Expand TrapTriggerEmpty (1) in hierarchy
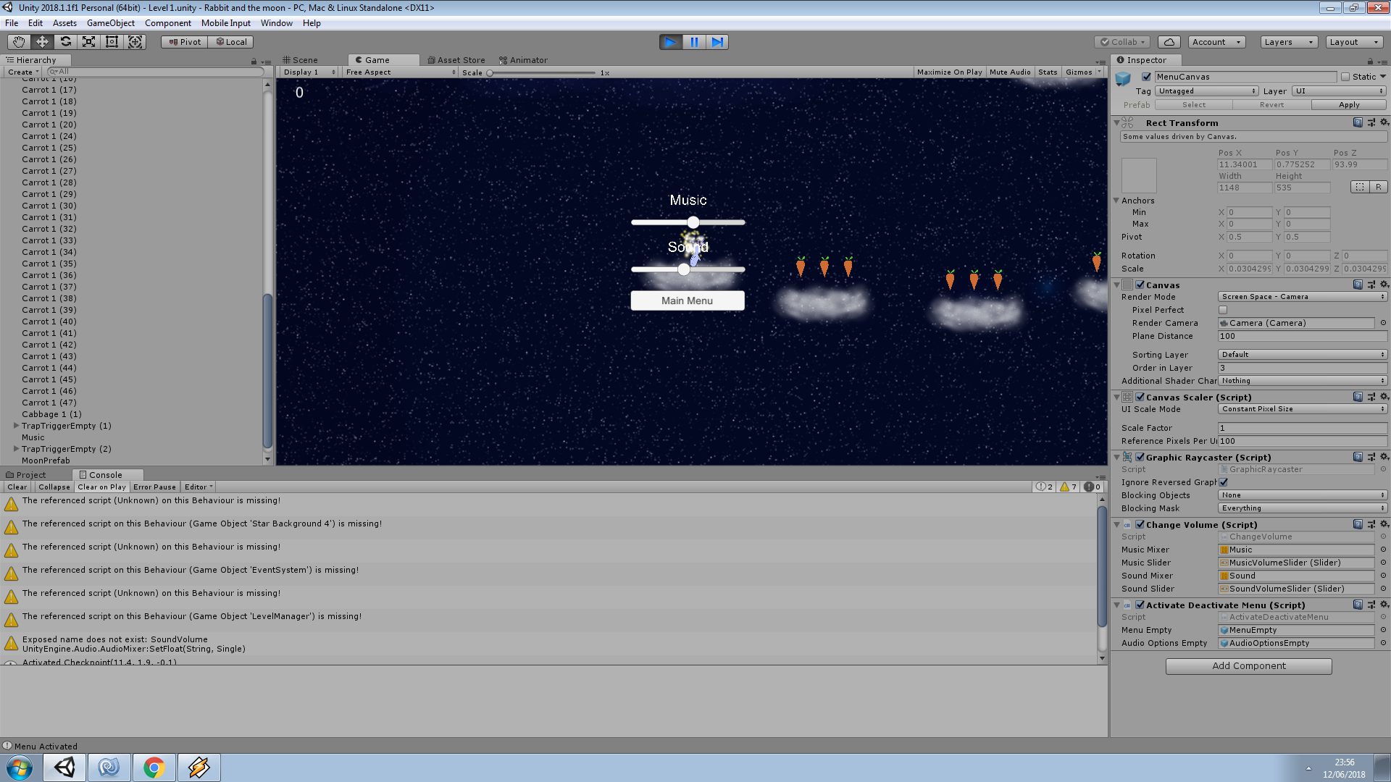This screenshot has height=782, width=1391. coord(16,426)
